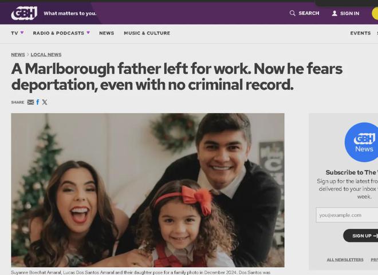The height and width of the screenshot is (275, 378).
Task: Expand the TV dropdown arrow
Action: [22, 33]
